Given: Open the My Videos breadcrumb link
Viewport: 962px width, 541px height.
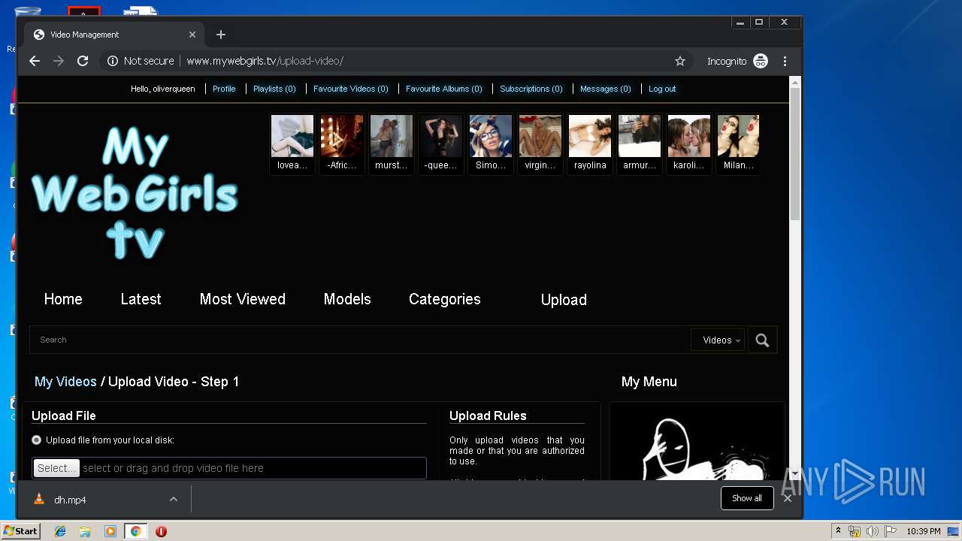Looking at the screenshot, I should 65,382.
